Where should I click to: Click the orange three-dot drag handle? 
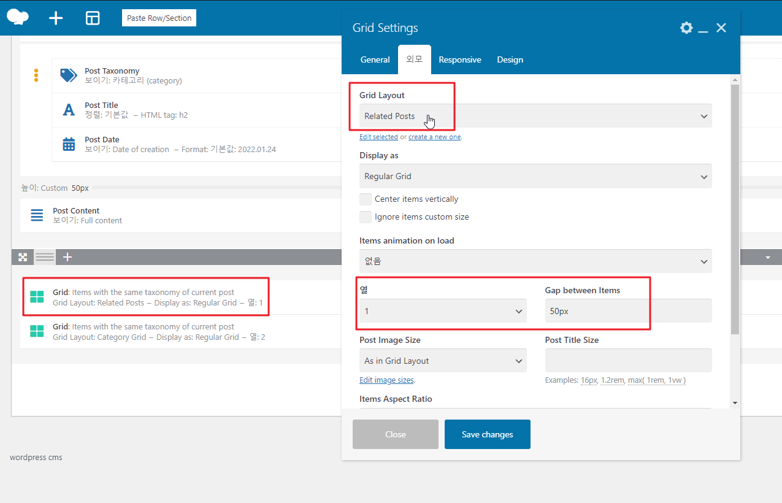coord(36,75)
